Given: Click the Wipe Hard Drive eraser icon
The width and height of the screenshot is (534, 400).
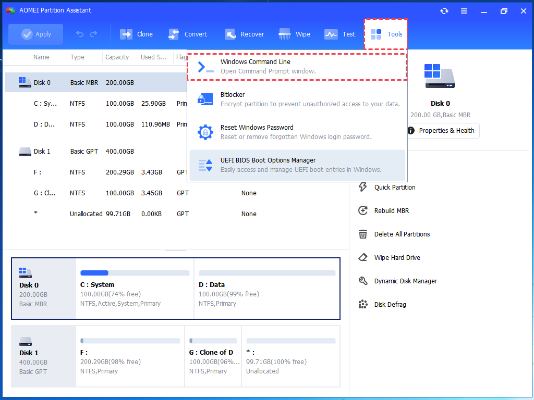Looking at the screenshot, I should coord(363,257).
